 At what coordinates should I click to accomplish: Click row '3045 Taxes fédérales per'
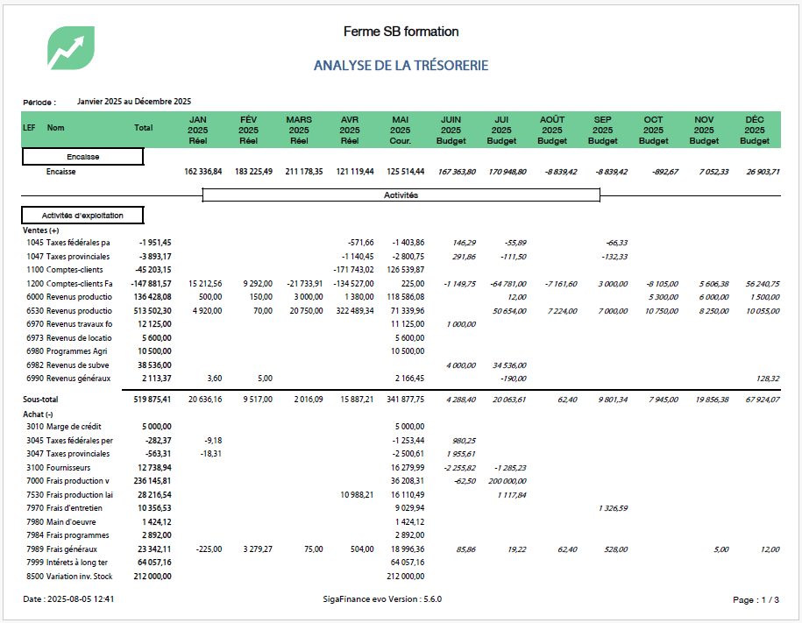pos(401,440)
